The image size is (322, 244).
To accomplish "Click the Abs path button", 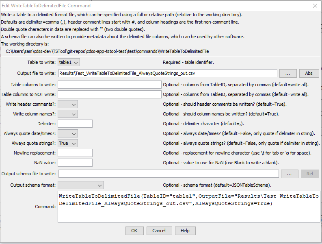I will tap(309, 74).
